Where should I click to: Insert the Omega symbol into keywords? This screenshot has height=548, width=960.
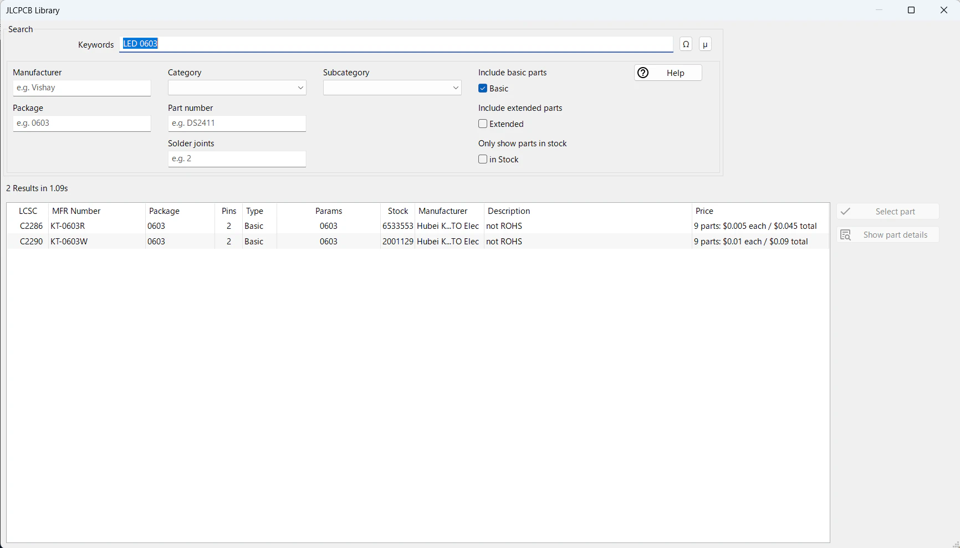pyautogui.click(x=686, y=44)
